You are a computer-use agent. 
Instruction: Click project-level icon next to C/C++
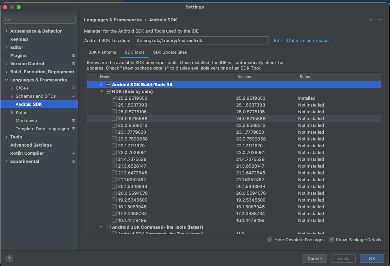74,88
